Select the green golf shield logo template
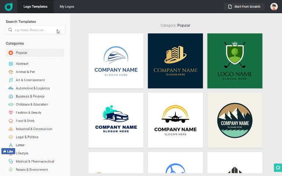282x176 pixels. coord(235,61)
